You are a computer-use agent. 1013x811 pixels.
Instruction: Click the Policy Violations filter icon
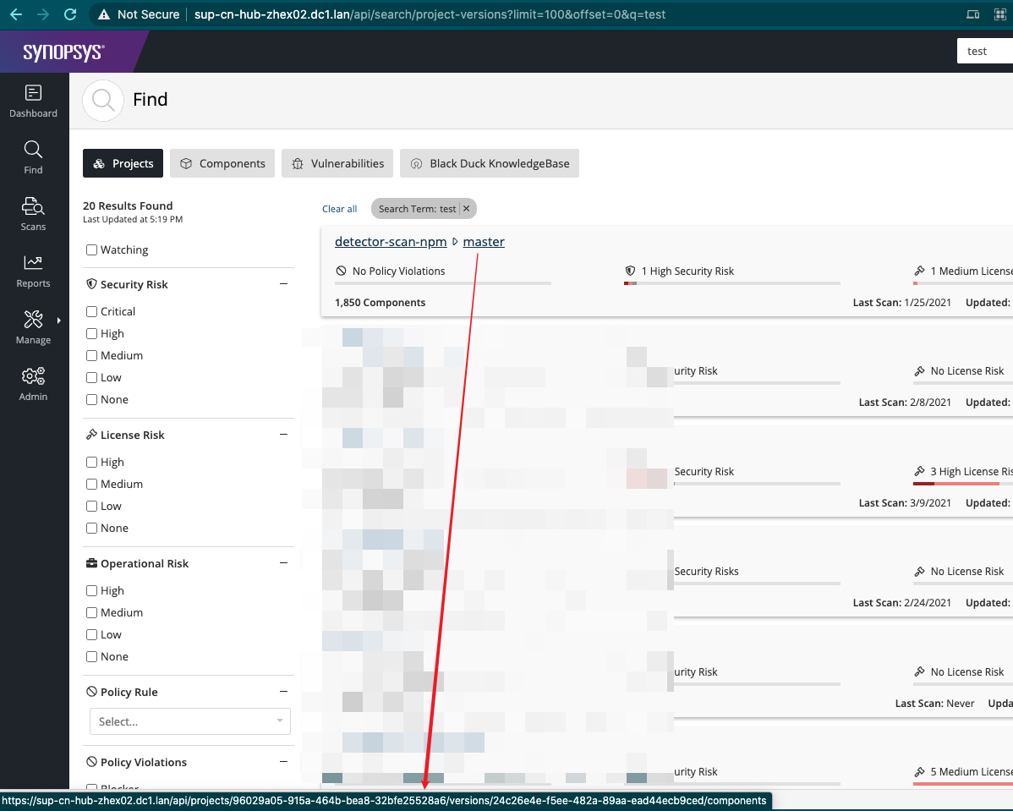point(91,762)
